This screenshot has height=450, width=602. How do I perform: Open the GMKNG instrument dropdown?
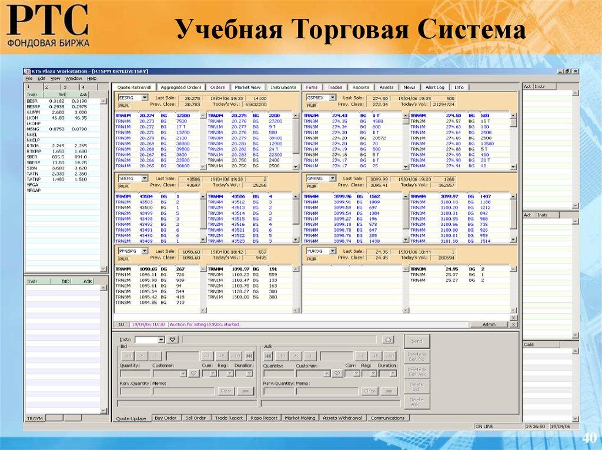332,178
